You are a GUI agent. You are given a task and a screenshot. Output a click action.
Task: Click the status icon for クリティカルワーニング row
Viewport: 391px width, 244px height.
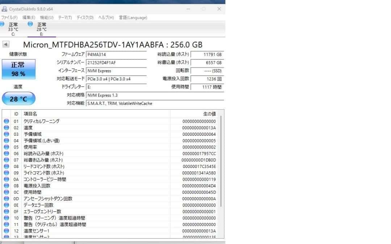(7, 121)
